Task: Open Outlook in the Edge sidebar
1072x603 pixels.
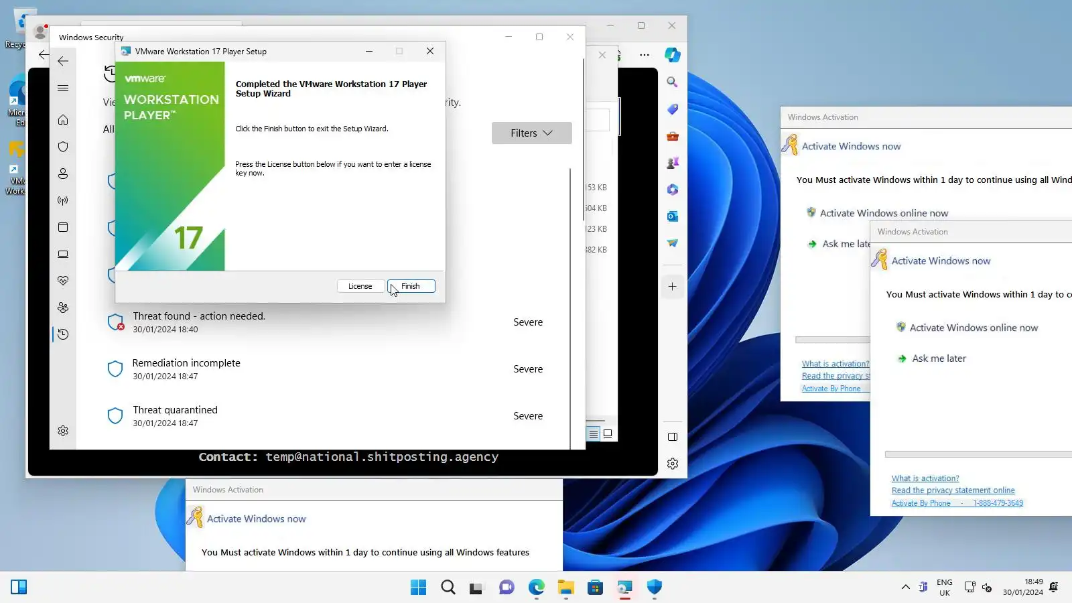Action: coord(673,216)
